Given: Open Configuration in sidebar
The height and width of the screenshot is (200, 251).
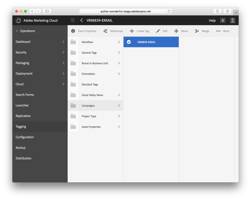Looking at the screenshot, I should click(x=40, y=137).
